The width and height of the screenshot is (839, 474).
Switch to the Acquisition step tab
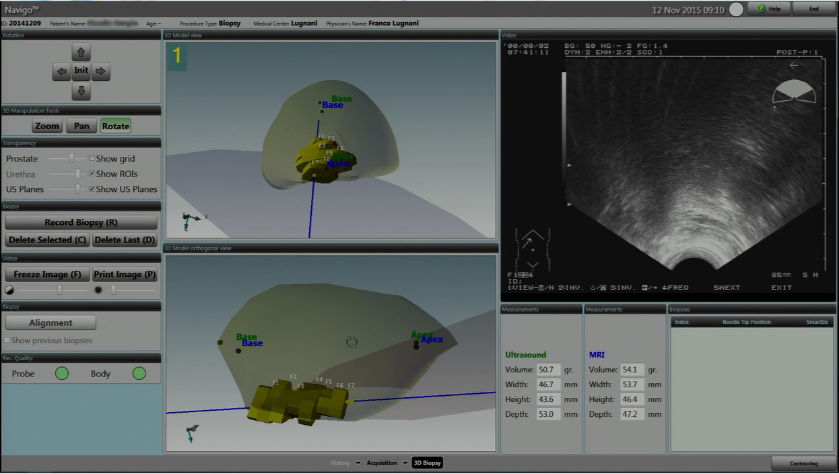tap(382, 463)
